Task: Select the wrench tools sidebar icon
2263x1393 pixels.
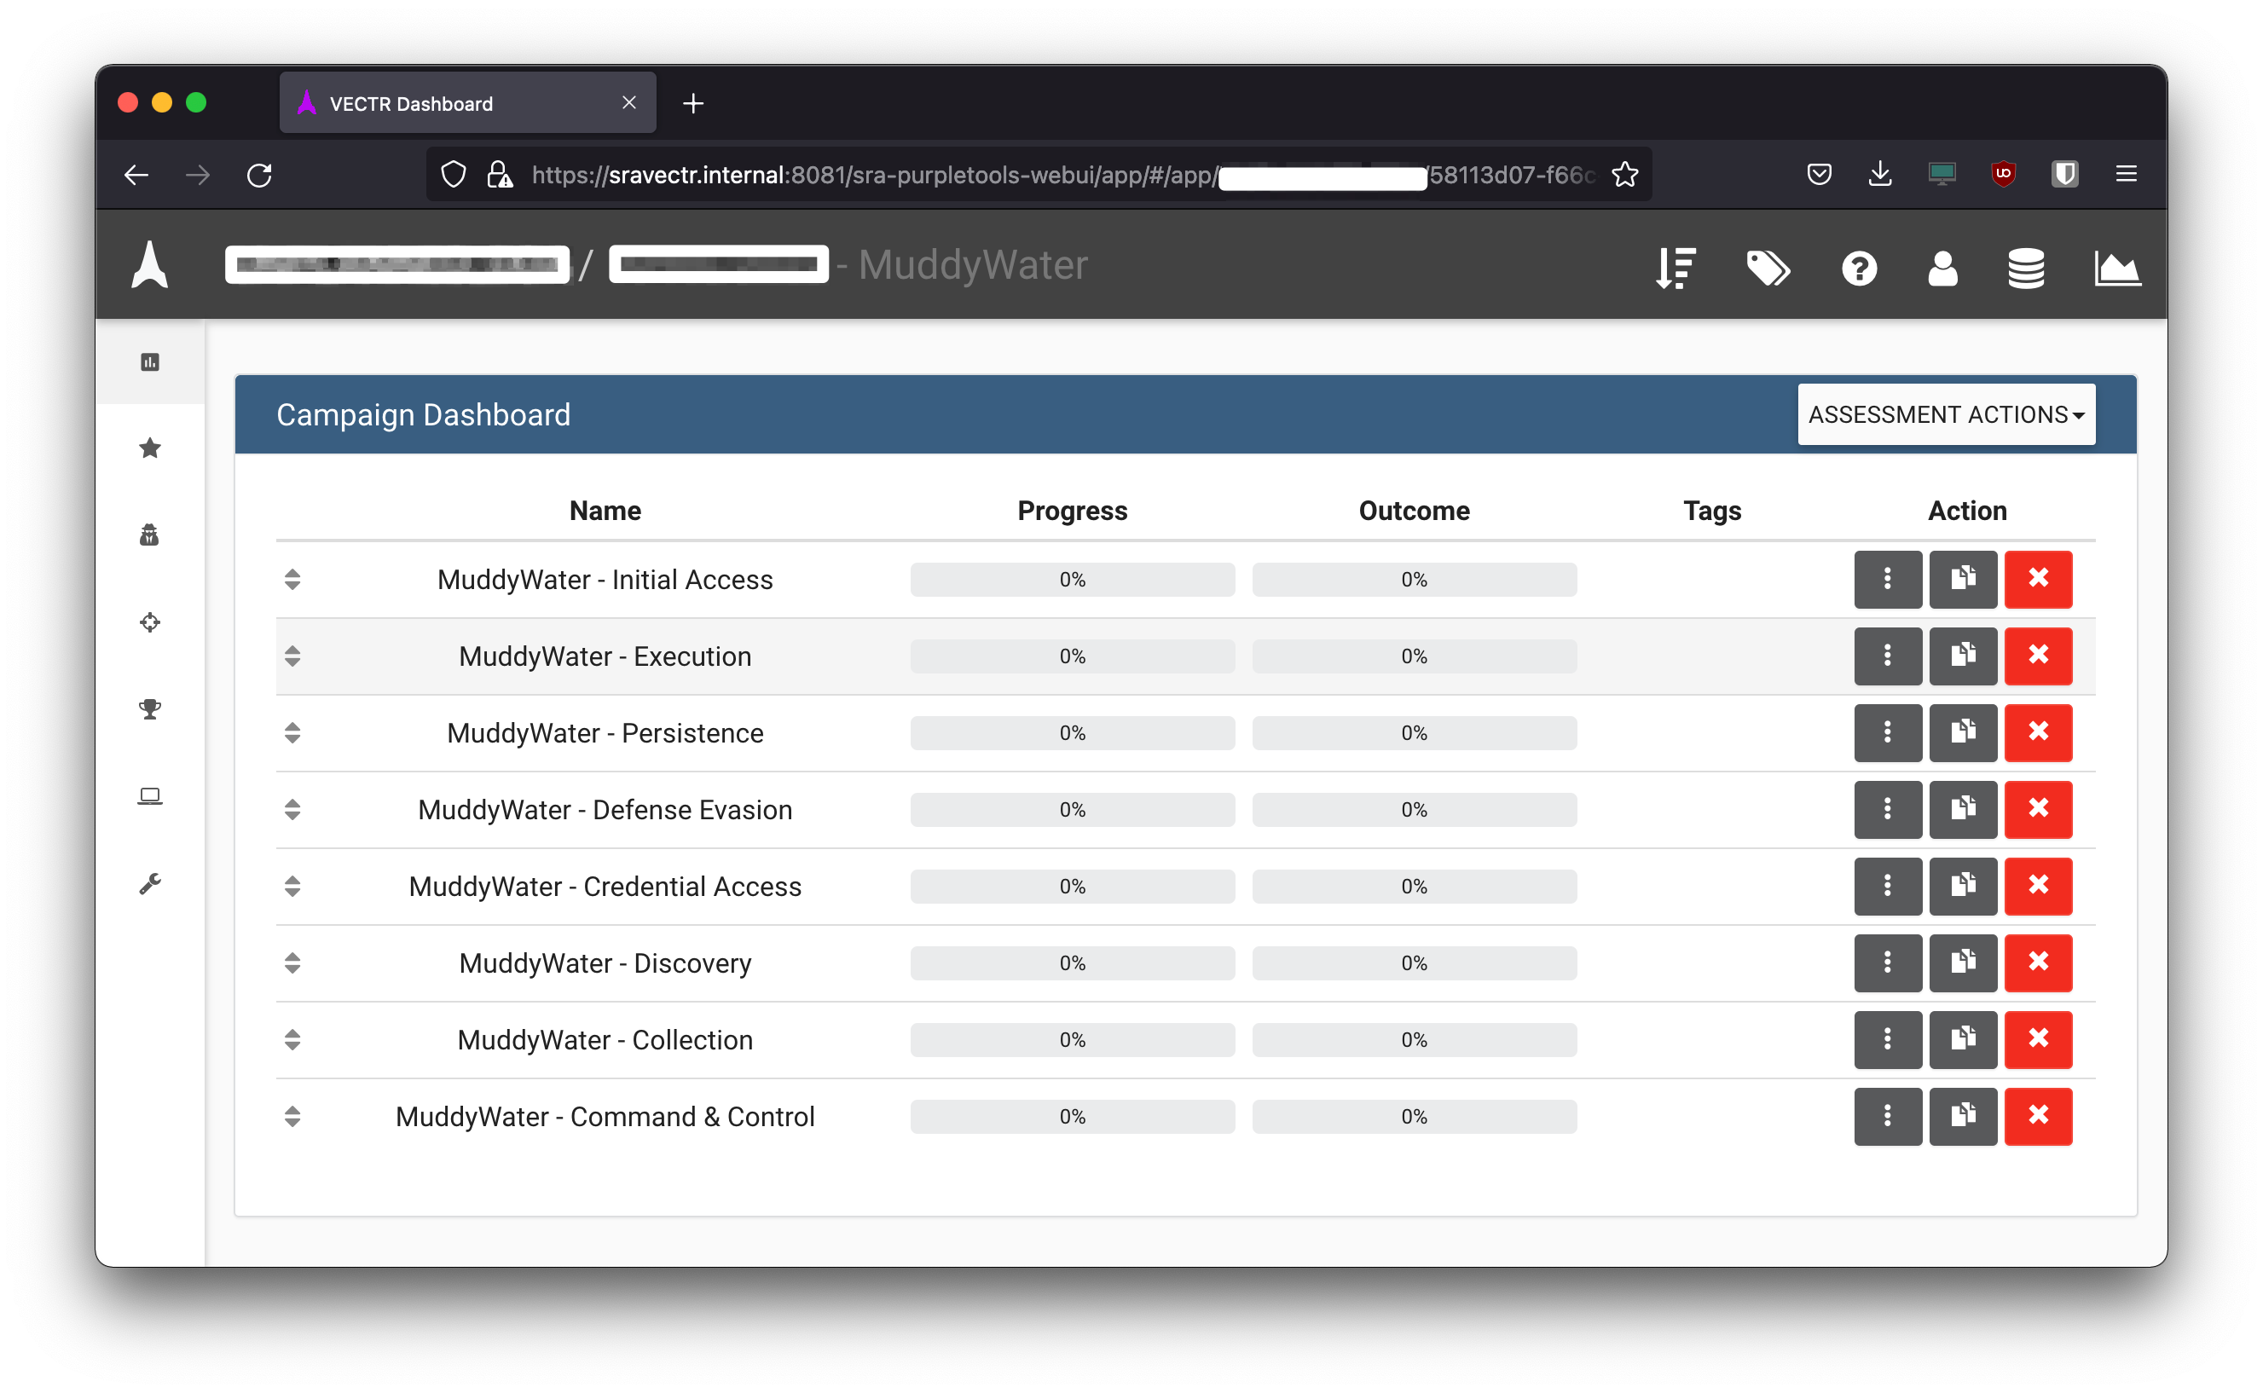Action: tap(150, 882)
